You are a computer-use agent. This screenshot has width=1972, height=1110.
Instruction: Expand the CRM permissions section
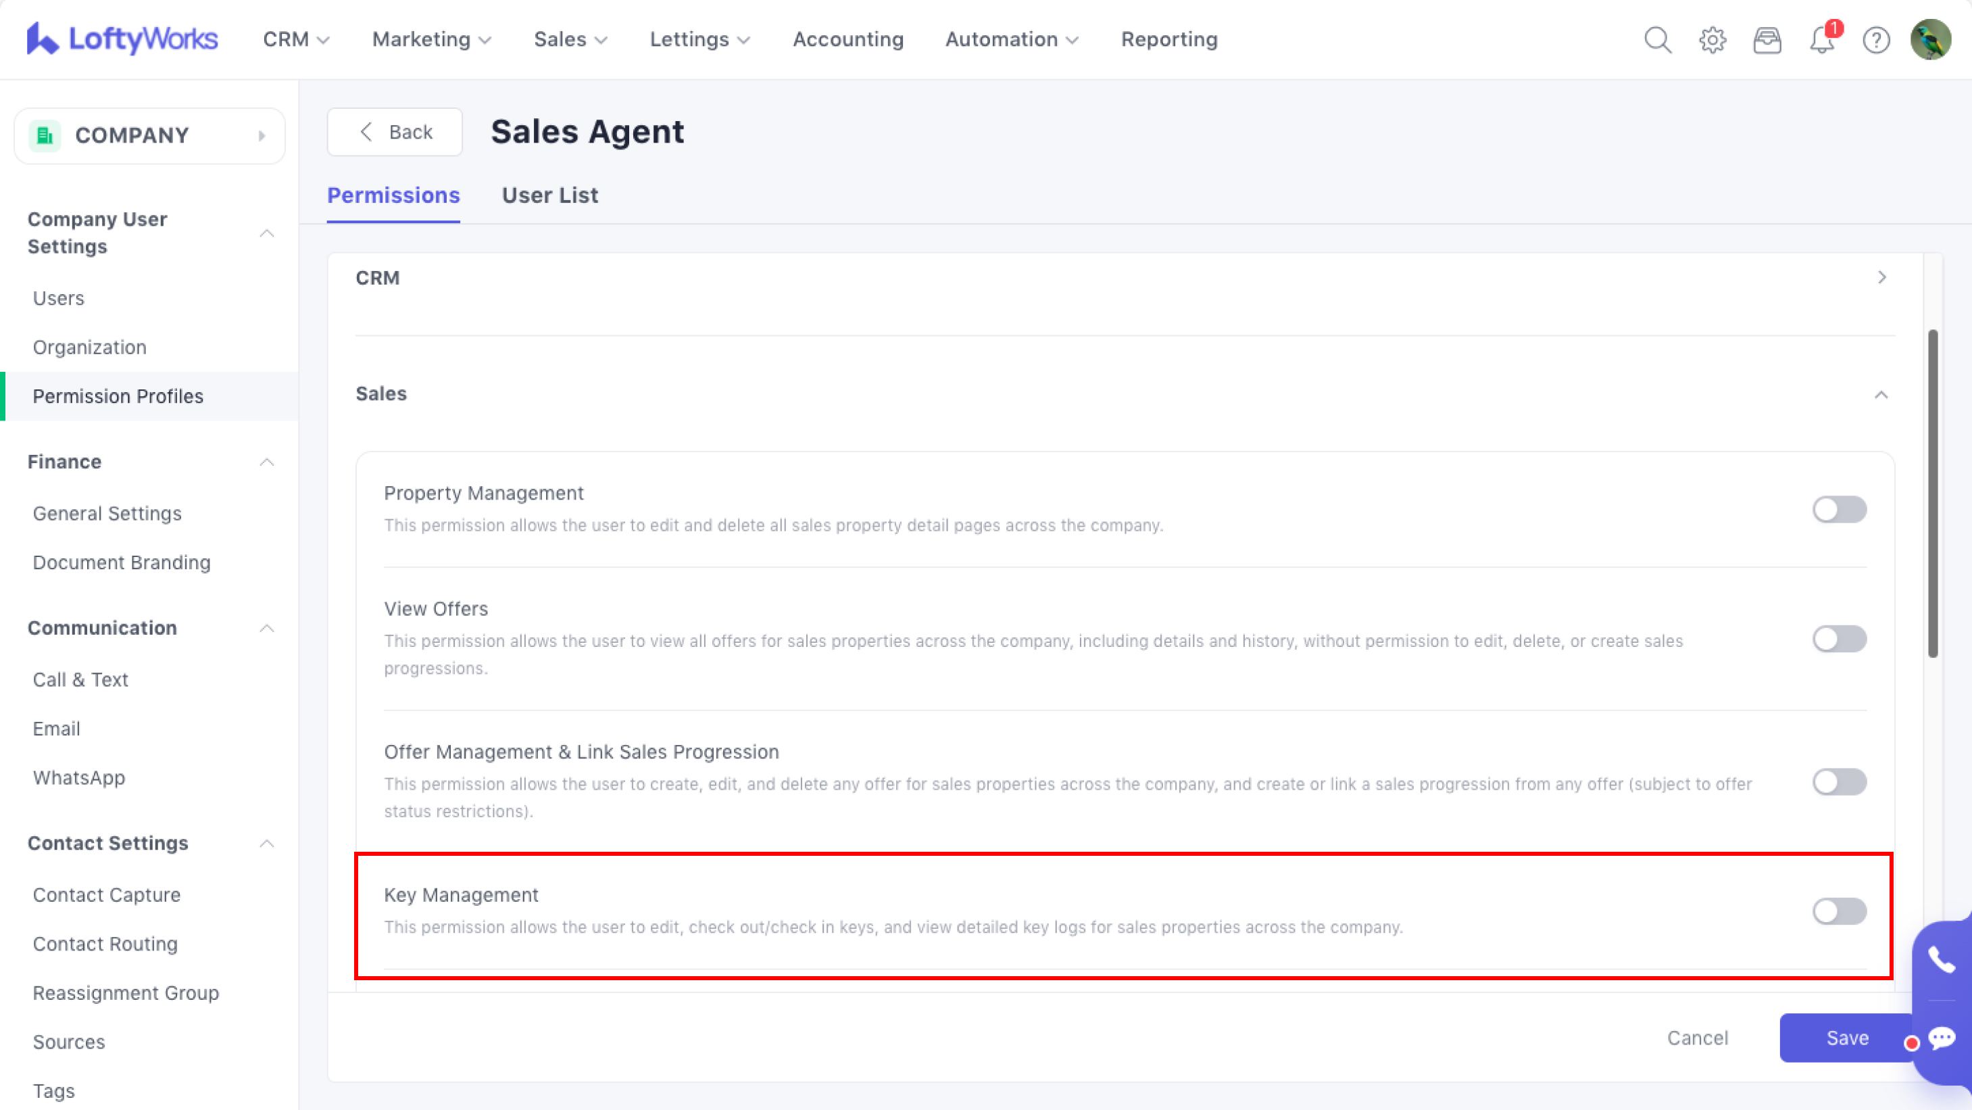(x=1881, y=277)
